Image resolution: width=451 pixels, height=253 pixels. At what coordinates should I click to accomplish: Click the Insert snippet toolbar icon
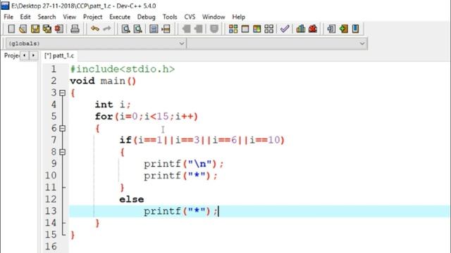click(331, 29)
